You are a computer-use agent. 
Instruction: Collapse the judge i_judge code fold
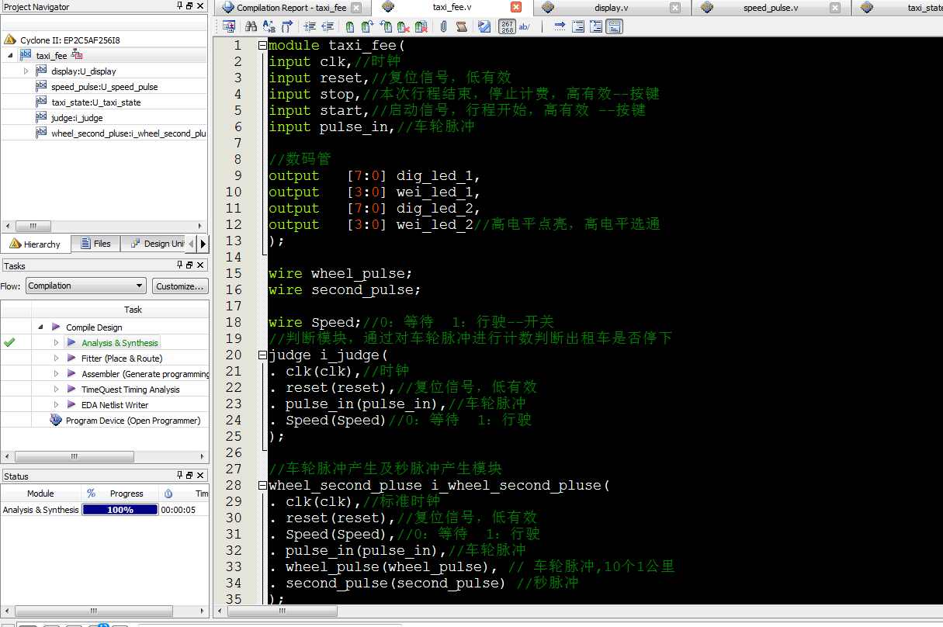pos(262,355)
